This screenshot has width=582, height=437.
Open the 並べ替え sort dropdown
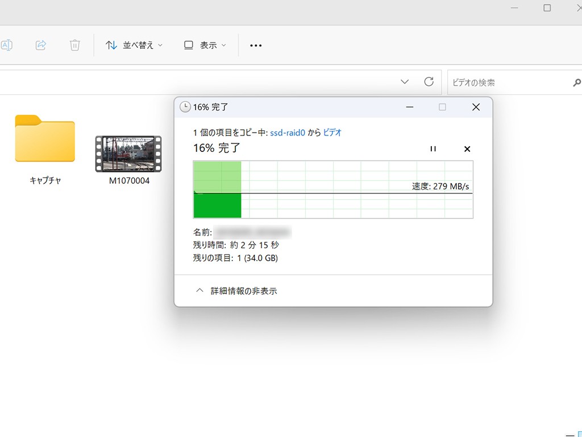[134, 46]
